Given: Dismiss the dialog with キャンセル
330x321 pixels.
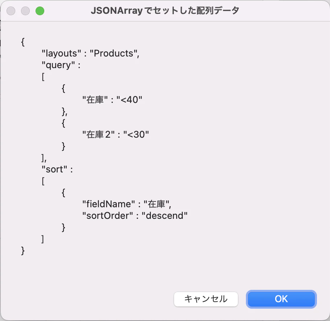Looking at the screenshot, I should click(x=206, y=299).
